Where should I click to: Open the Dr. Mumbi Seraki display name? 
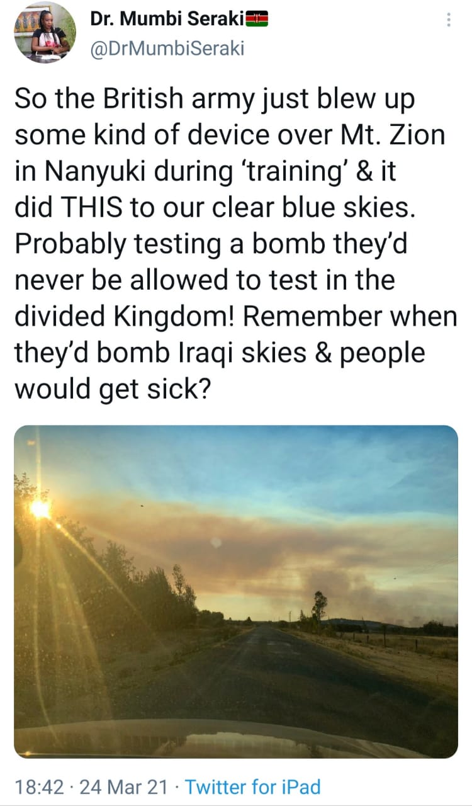(166, 20)
